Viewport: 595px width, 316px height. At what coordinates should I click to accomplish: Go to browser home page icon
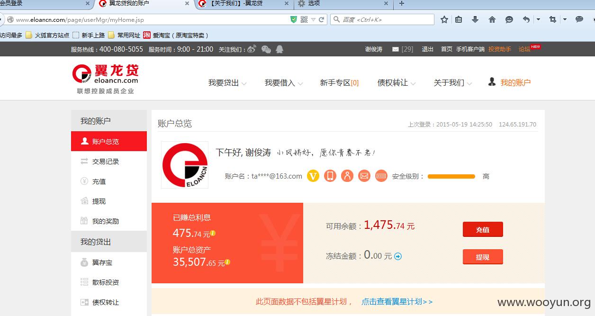(492, 19)
